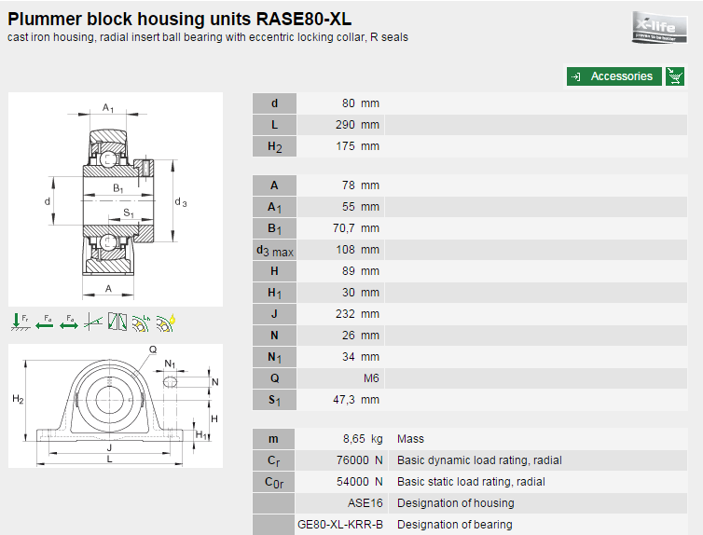The image size is (703, 535).
Task: Click the d3 max parameter label
Action: (x=274, y=250)
